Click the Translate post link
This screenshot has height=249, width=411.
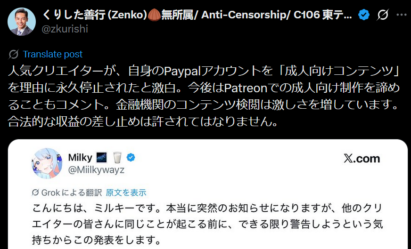pyautogui.click(x=53, y=54)
